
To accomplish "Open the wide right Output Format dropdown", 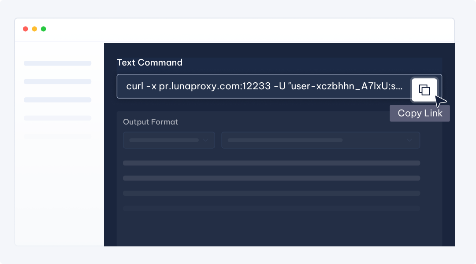I will [x=320, y=140].
